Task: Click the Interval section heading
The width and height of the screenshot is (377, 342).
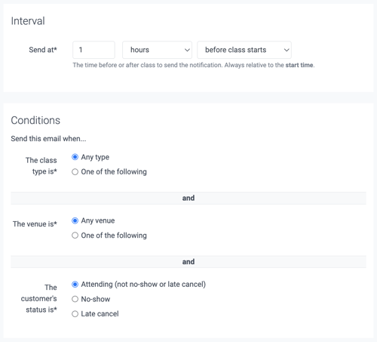Action: tap(28, 21)
